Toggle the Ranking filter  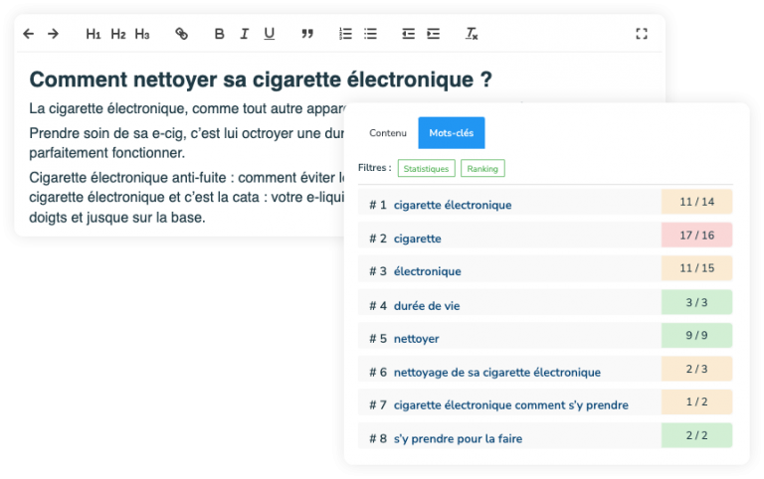coord(482,168)
